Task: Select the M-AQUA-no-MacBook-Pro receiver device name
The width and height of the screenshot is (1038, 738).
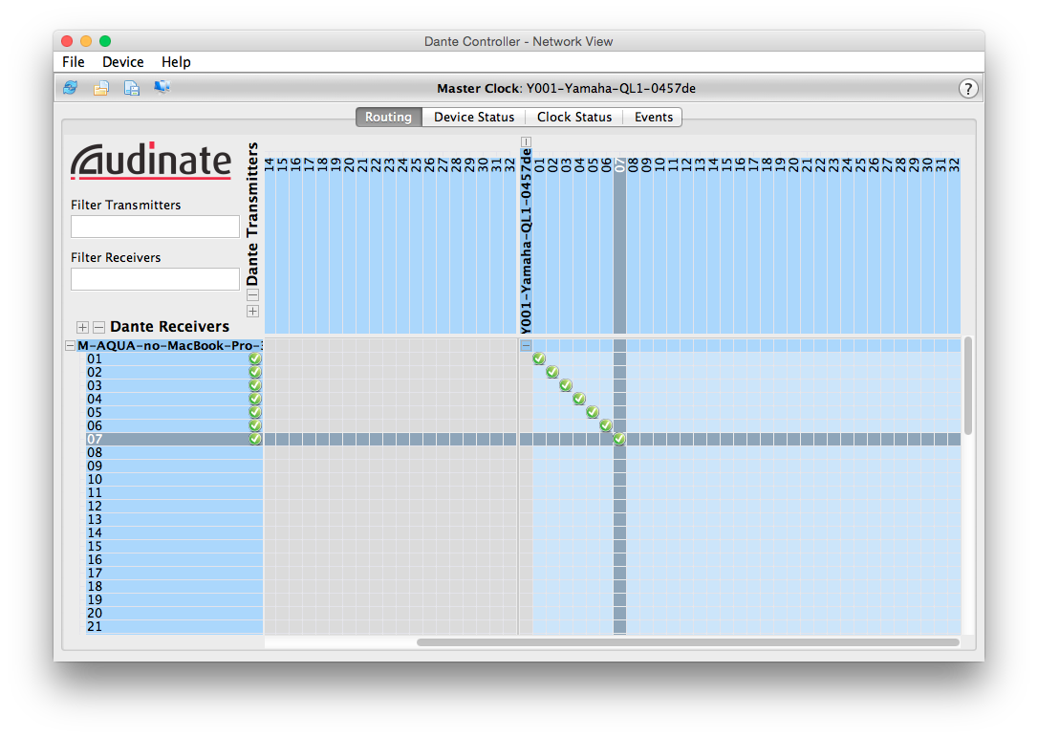Action: click(x=169, y=345)
